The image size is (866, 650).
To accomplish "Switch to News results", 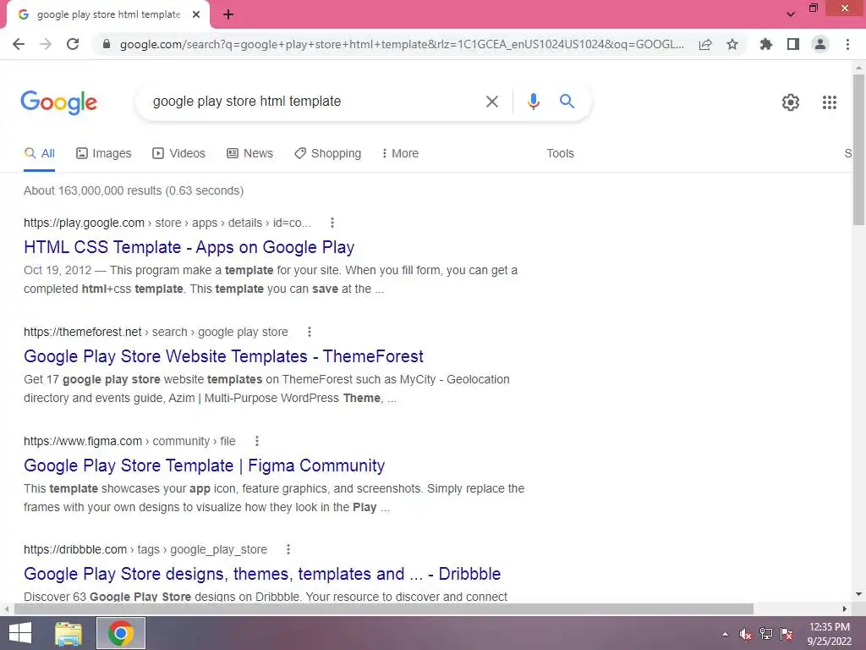I will [249, 154].
